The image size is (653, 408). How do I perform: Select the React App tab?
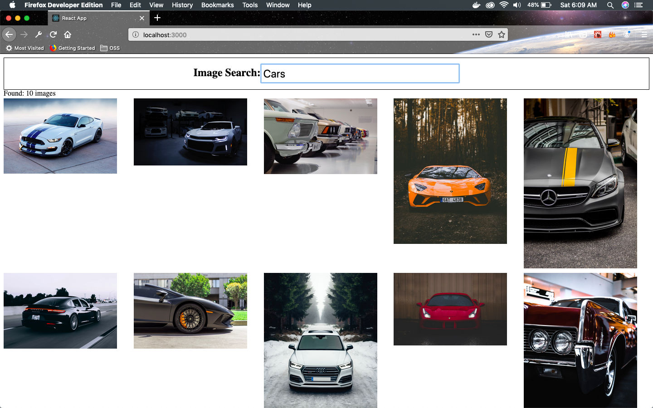(x=98, y=18)
